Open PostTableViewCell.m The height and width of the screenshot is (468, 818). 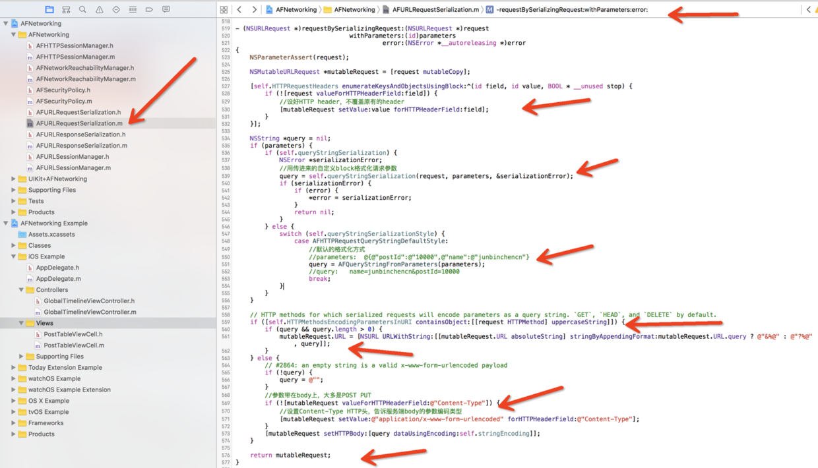[73, 345]
